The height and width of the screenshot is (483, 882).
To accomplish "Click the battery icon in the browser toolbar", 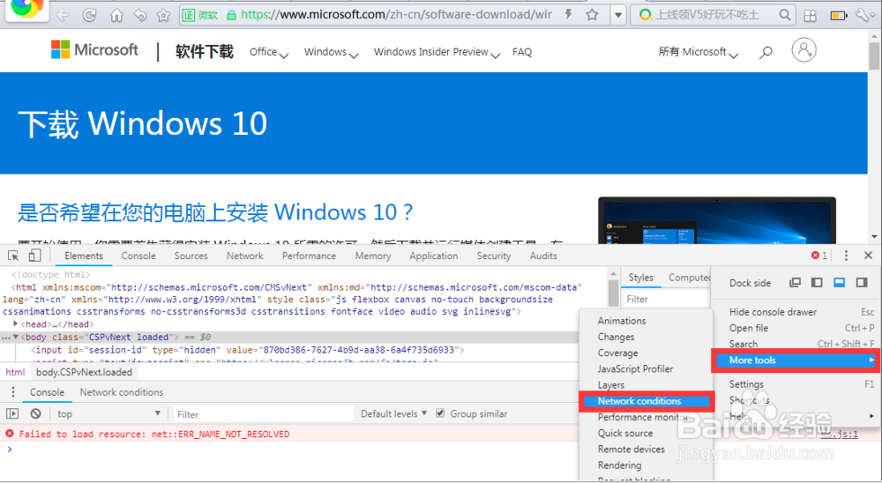I will coord(838,16).
